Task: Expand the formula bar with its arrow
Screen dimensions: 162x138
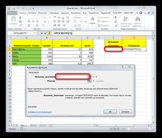Action: [x=153, y=33]
